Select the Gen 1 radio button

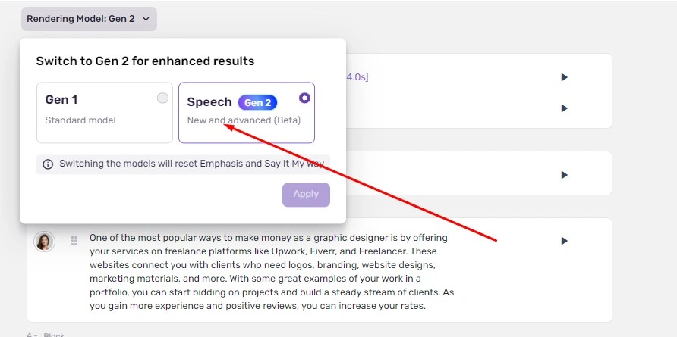162,98
